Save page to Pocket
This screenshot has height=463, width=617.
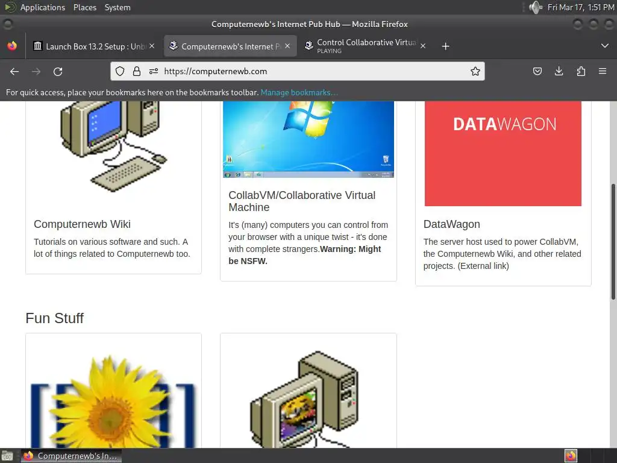[537, 71]
